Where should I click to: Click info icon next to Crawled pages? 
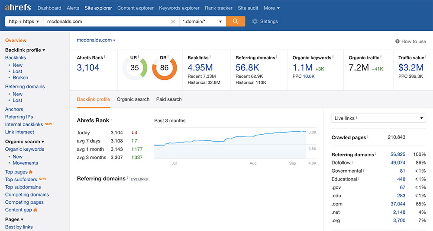(x=368, y=137)
